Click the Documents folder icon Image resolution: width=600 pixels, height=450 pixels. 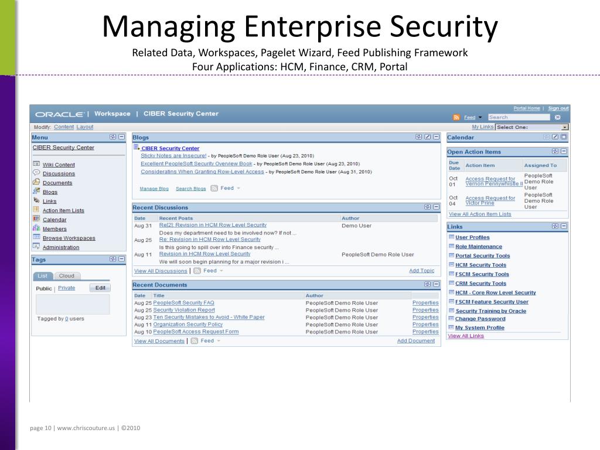pos(36,182)
